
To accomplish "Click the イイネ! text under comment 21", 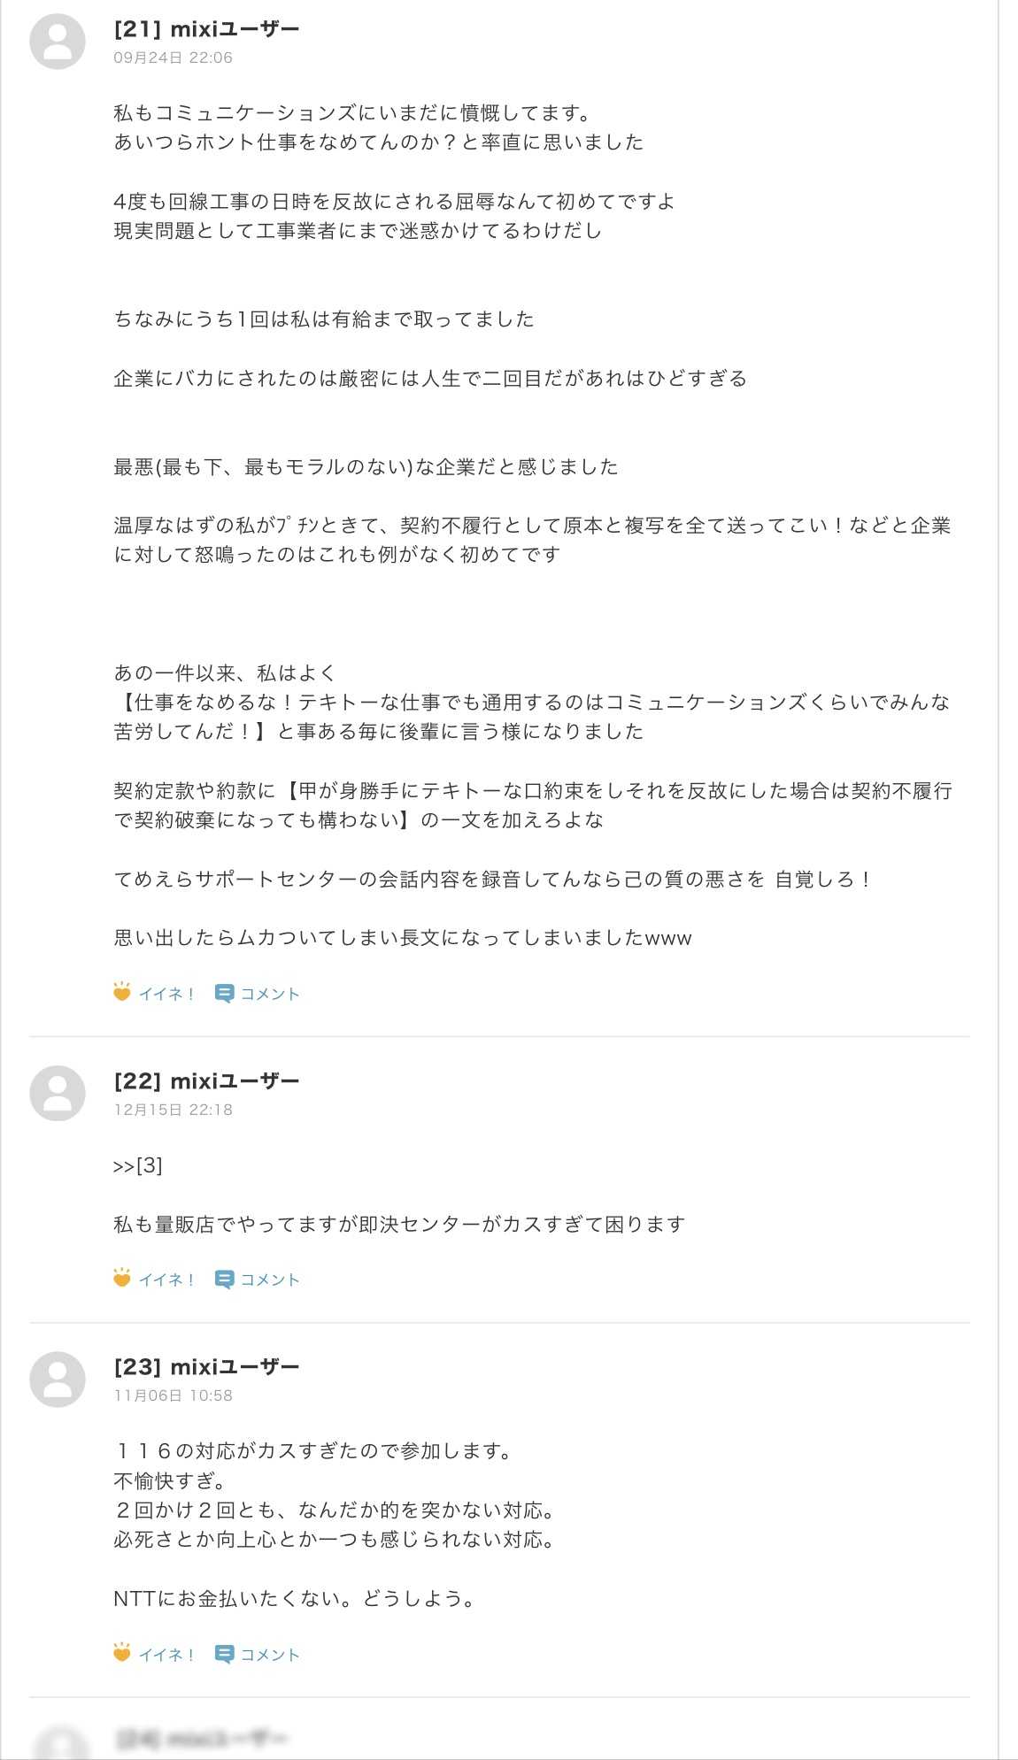I will 166,994.
